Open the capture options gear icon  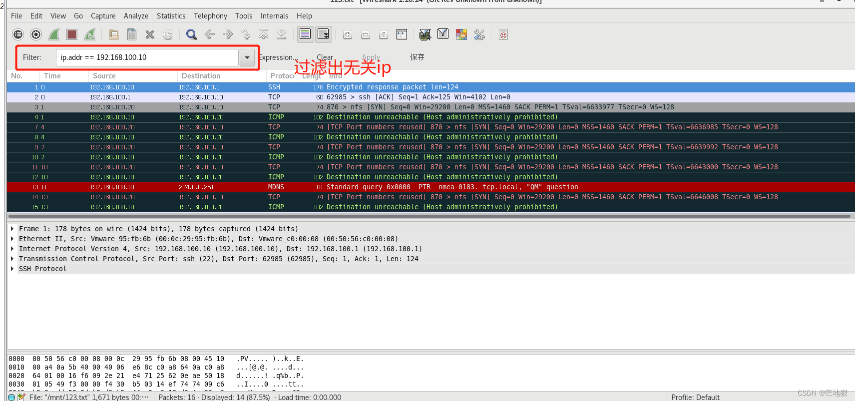tap(36, 34)
